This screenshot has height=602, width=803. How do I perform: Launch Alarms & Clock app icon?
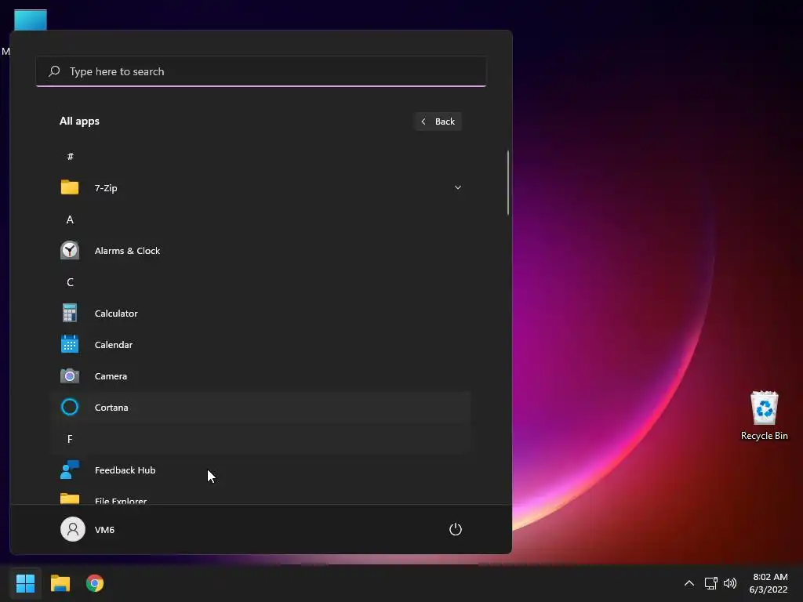70,250
